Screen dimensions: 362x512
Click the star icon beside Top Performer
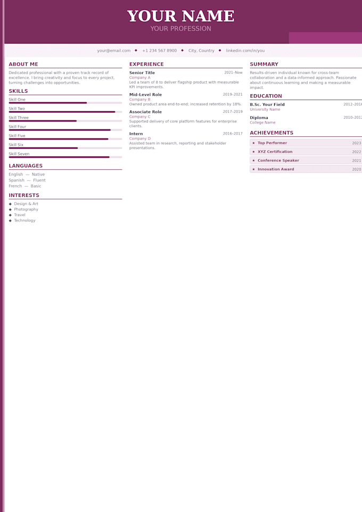pyautogui.click(x=253, y=143)
